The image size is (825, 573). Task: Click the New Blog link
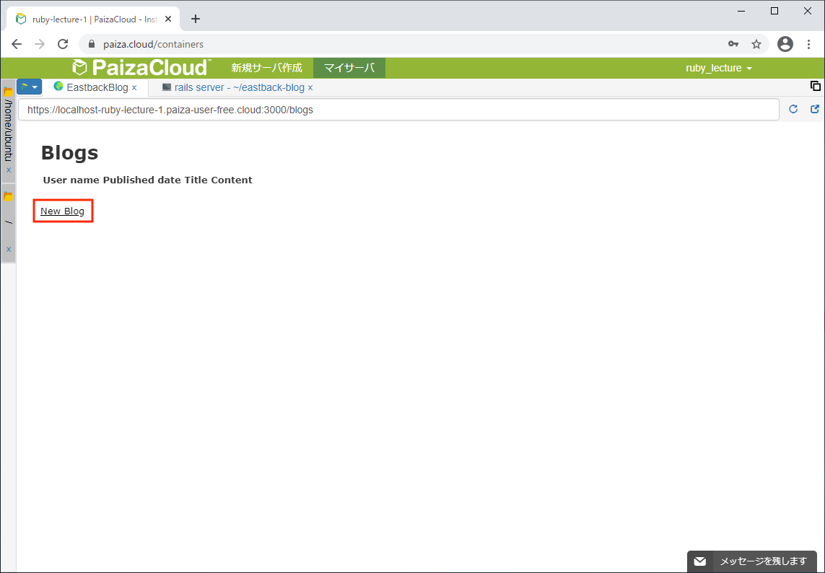click(62, 211)
